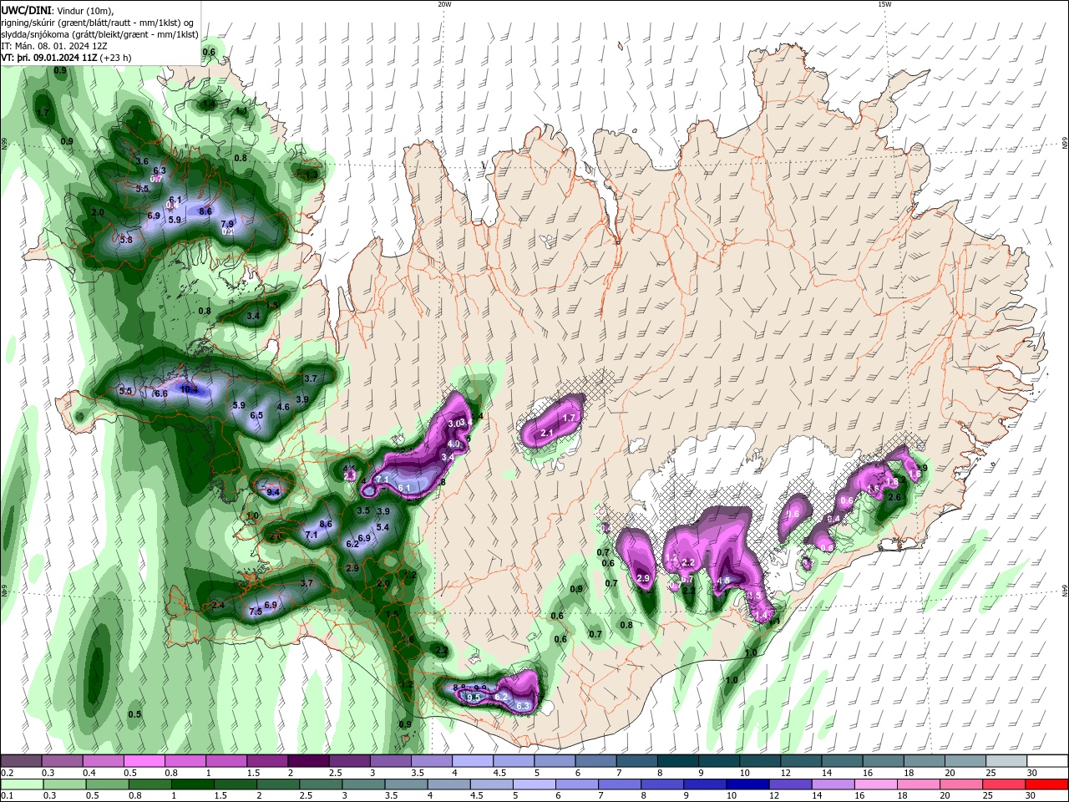The height and width of the screenshot is (802, 1069).
Task: Click the 7.5 precipitation value
Action: pos(256,612)
